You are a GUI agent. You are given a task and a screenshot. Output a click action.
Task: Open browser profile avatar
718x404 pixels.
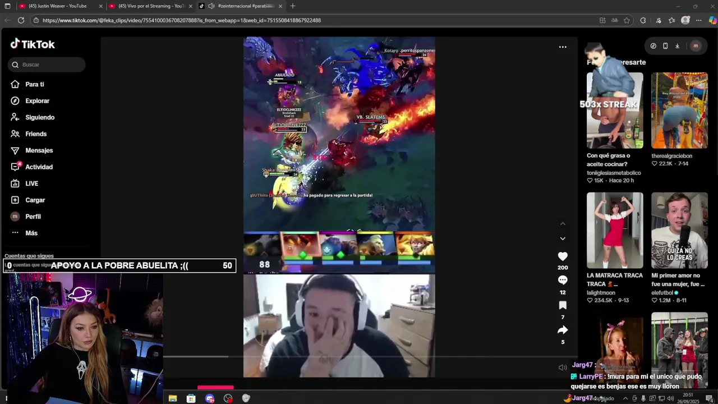coord(685,20)
